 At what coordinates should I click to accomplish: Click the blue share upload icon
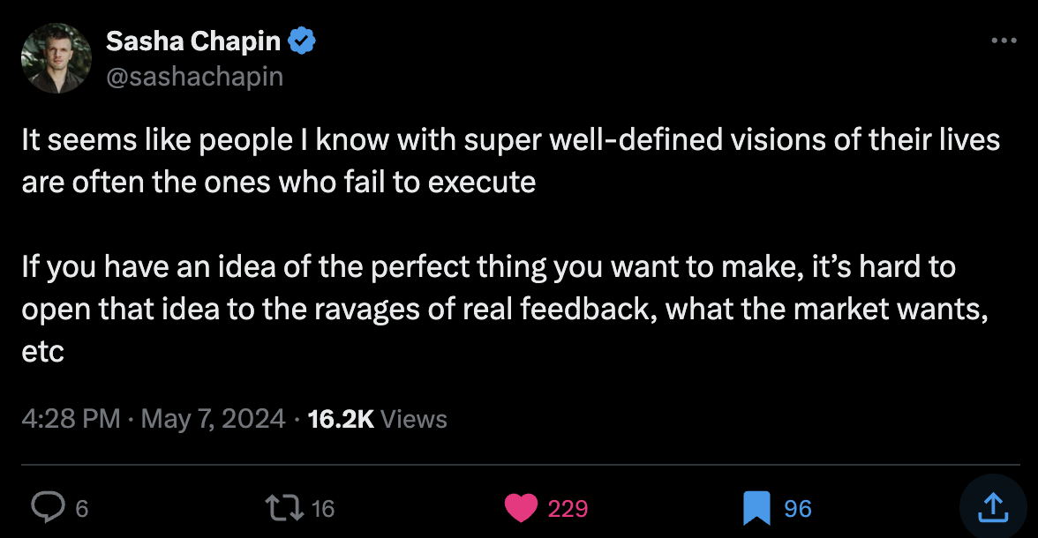click(991, 506)
